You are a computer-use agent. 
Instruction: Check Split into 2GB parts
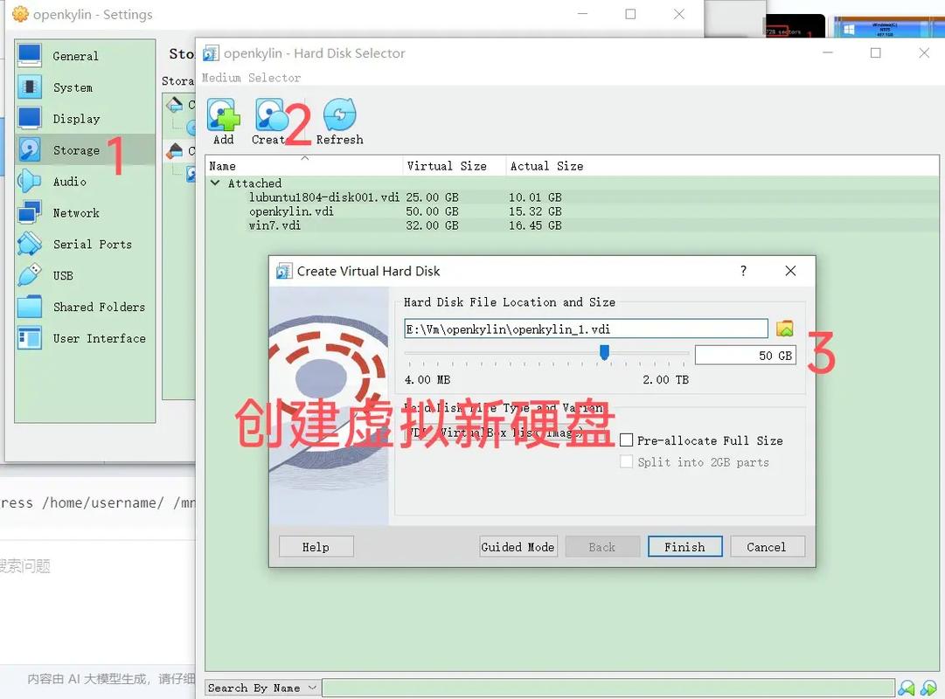pyautogui.click(x=627, y=461)
